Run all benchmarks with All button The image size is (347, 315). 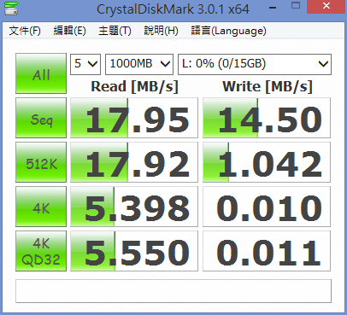point(41,73)
